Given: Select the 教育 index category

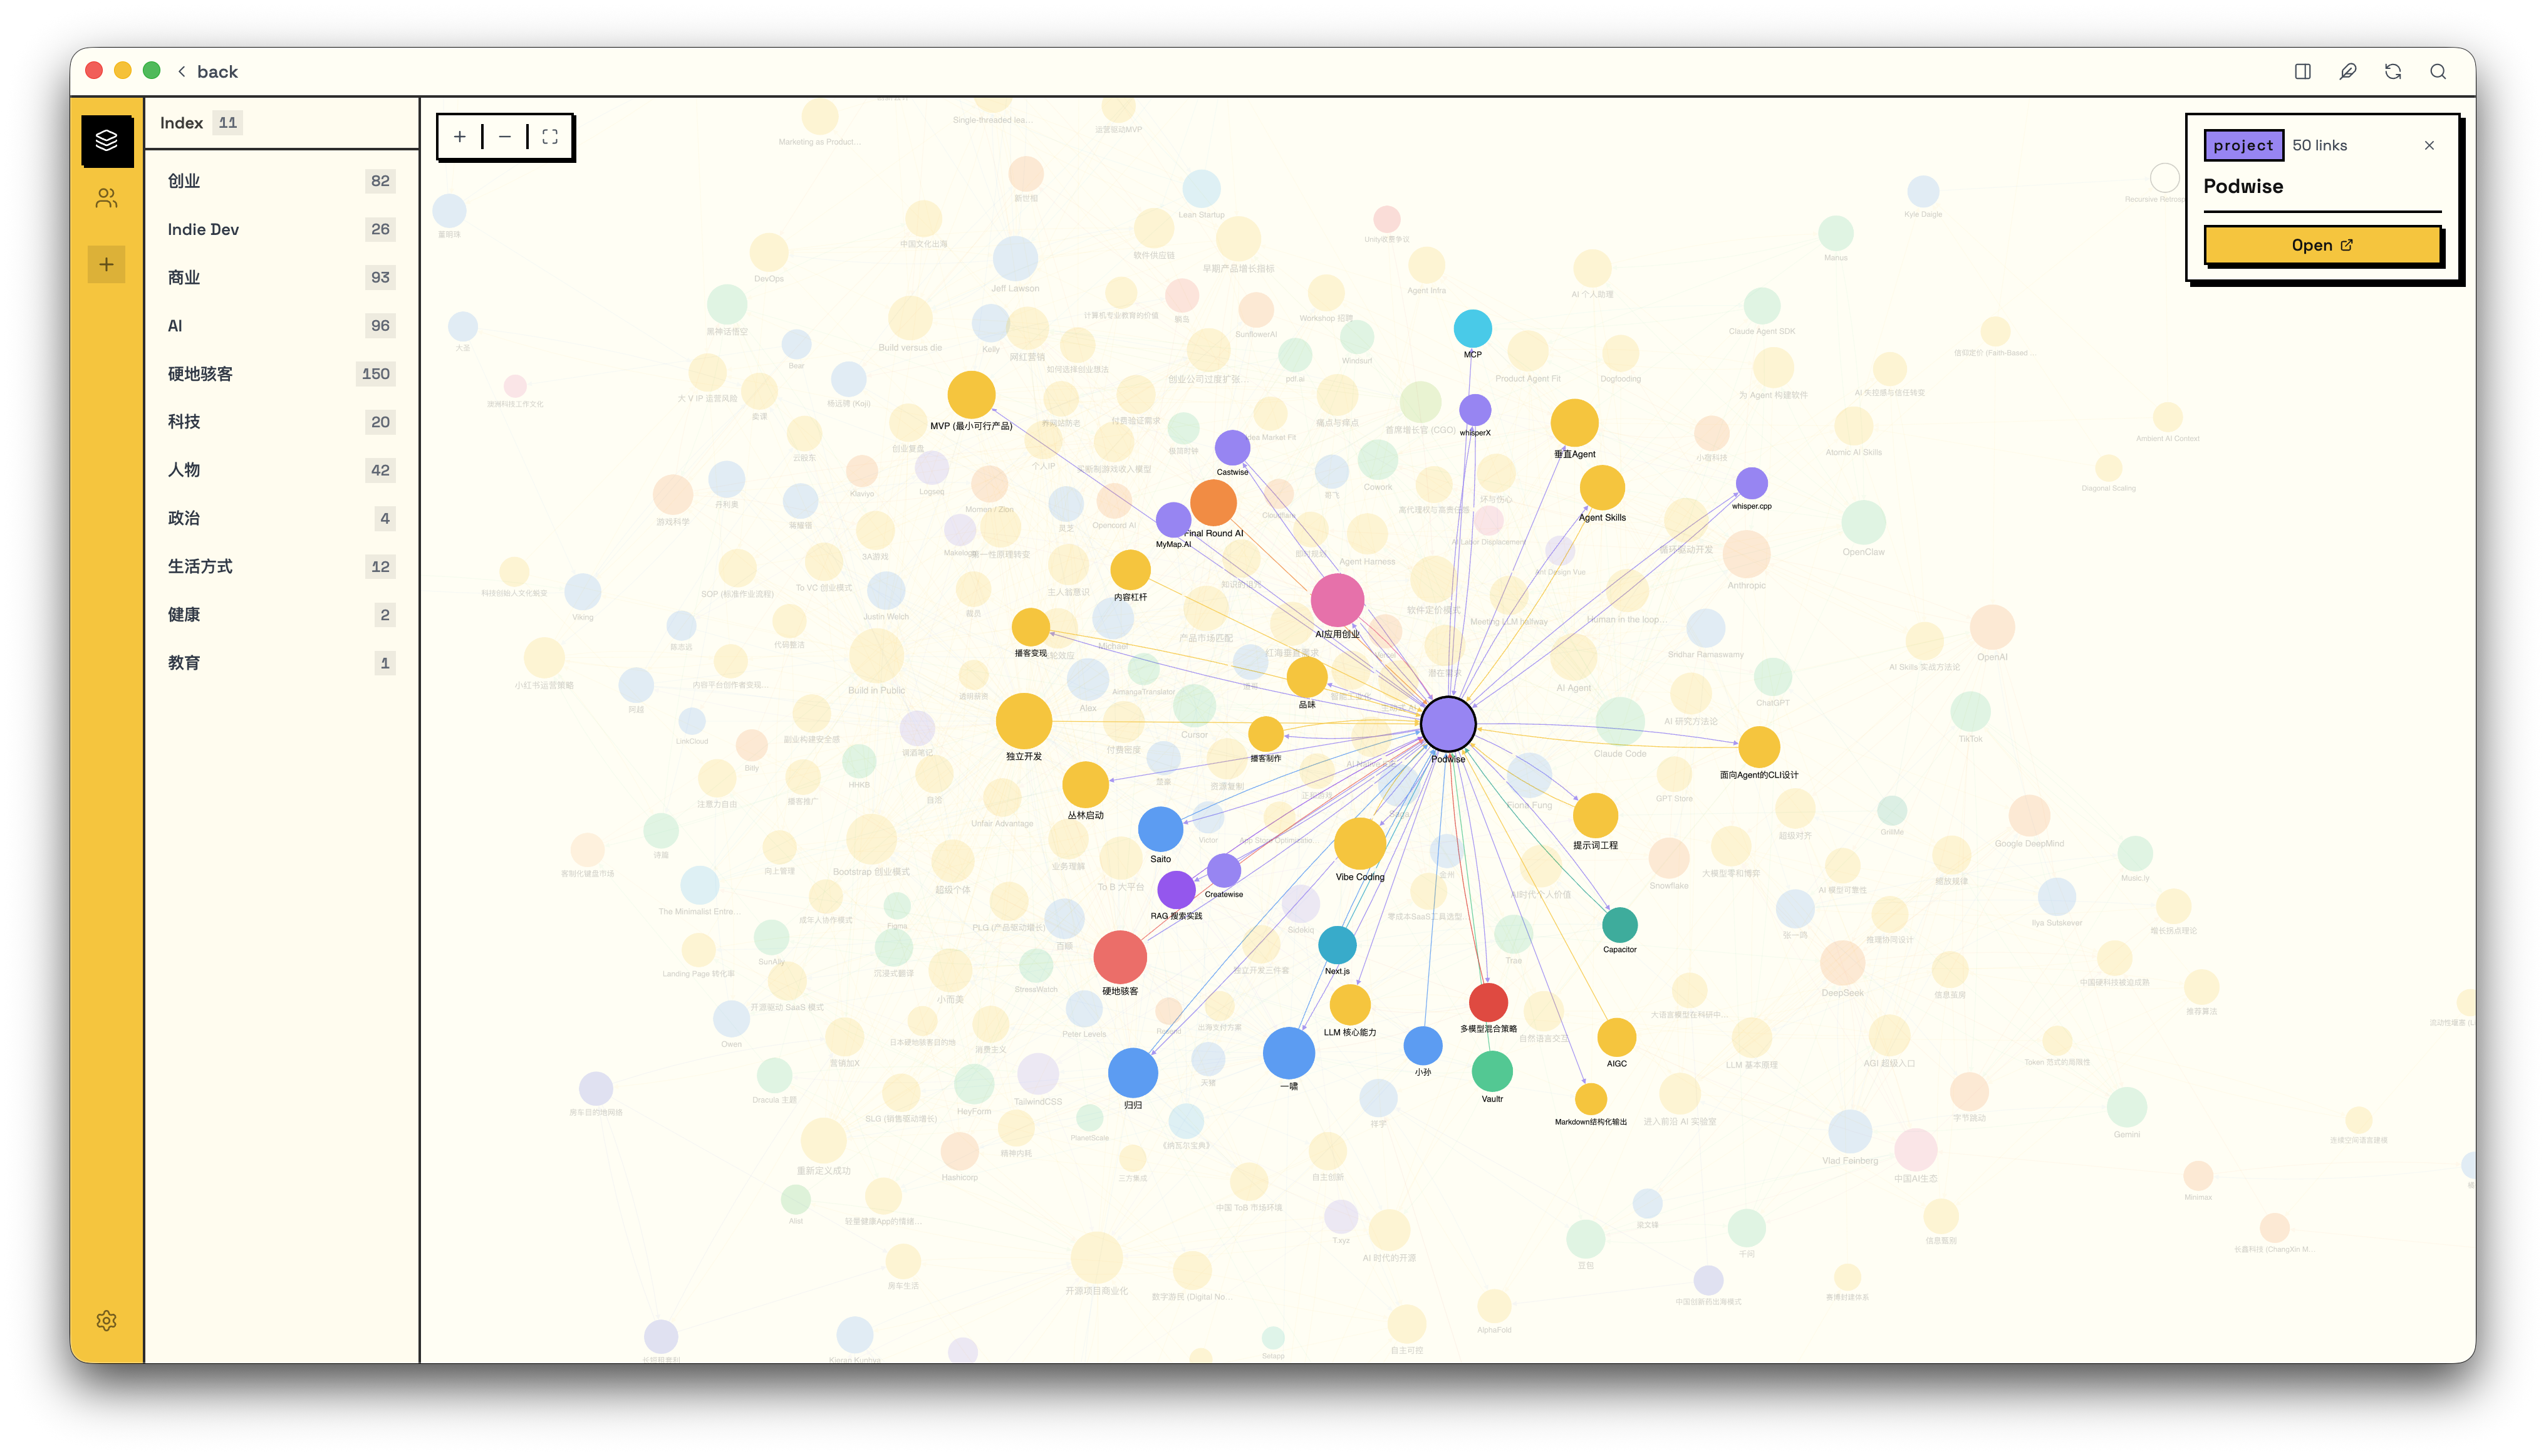Looking at the screenshot, I should (281, 663).
